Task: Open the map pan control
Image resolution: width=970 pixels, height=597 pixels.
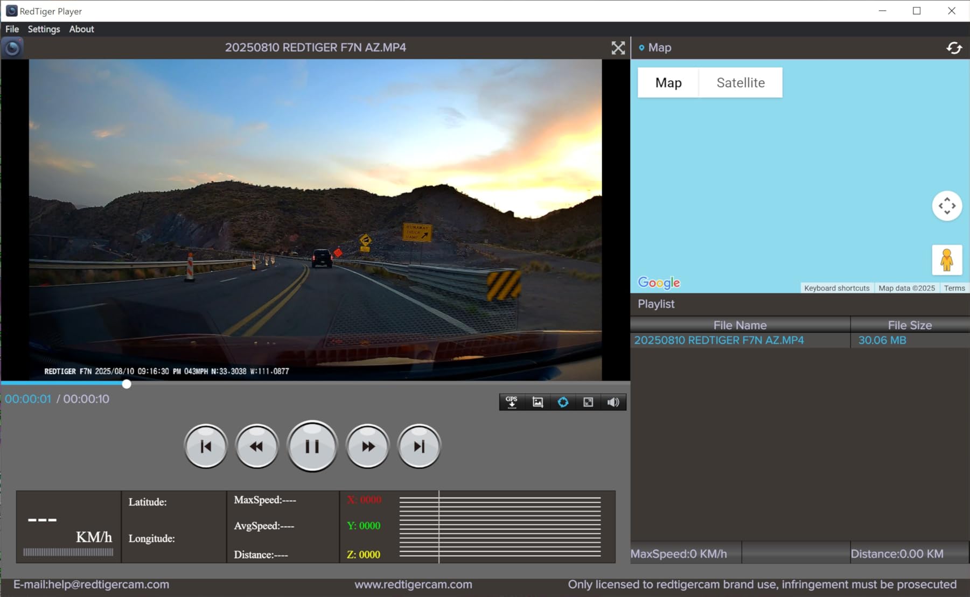Action: [x=947, y=205]
